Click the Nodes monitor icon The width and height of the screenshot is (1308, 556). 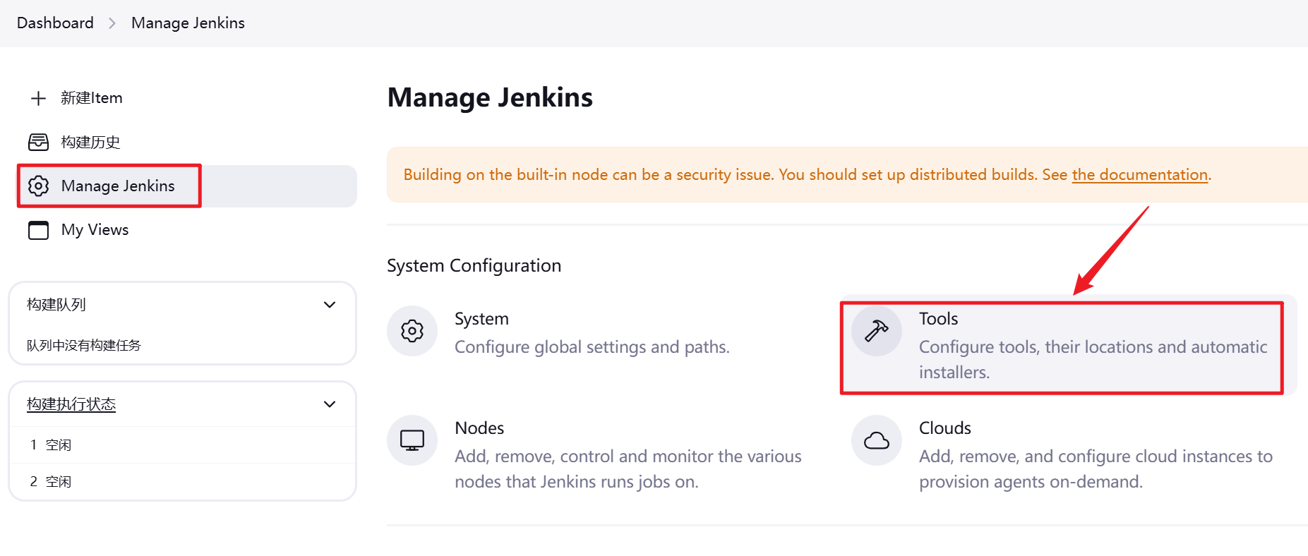coord(412,440)
